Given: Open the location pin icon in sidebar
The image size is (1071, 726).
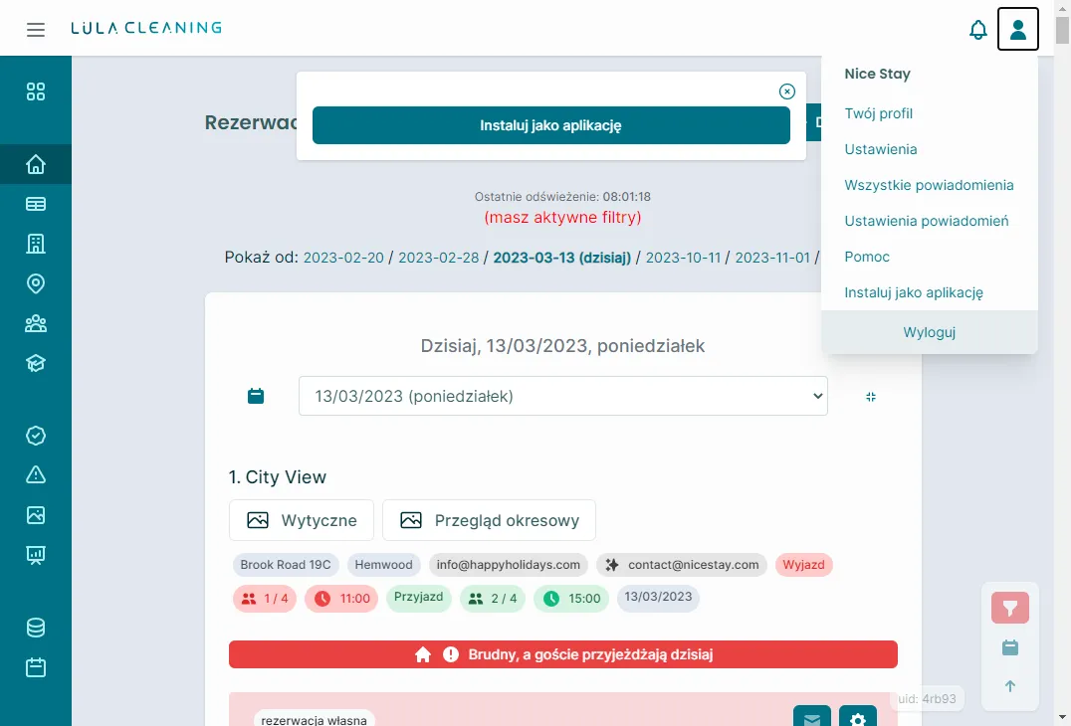Looking at the screenshot, I should pyautogui.click(x=36, y=283).
